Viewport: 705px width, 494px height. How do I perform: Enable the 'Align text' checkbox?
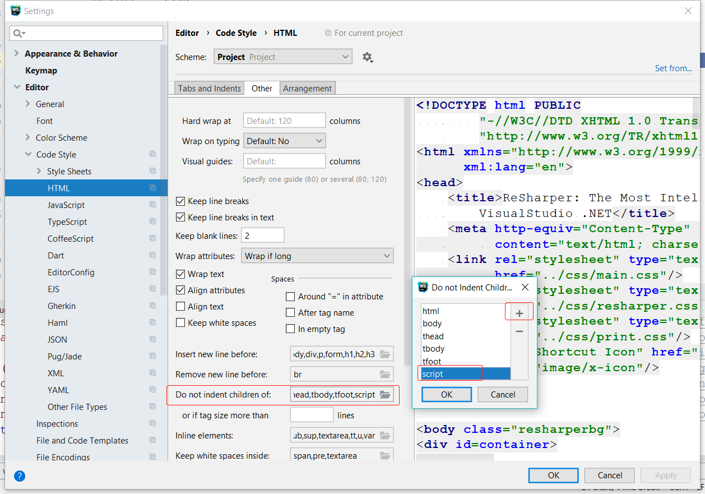[180, 306]
